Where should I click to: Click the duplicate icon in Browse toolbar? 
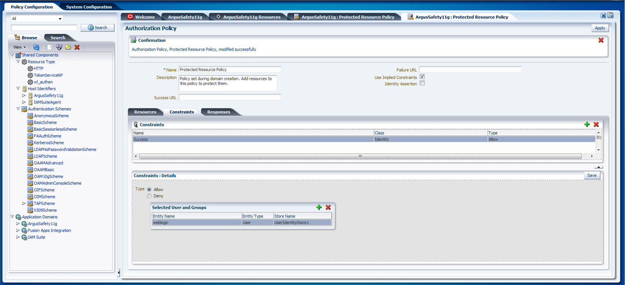59,47
